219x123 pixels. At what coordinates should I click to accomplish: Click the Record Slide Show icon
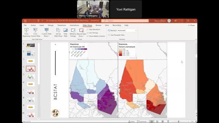coord(81,30)
